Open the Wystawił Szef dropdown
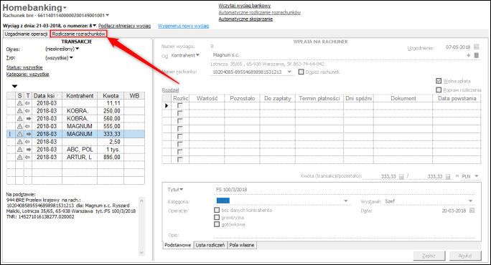The width and height of the screenshot is (491, 265). 470,201
